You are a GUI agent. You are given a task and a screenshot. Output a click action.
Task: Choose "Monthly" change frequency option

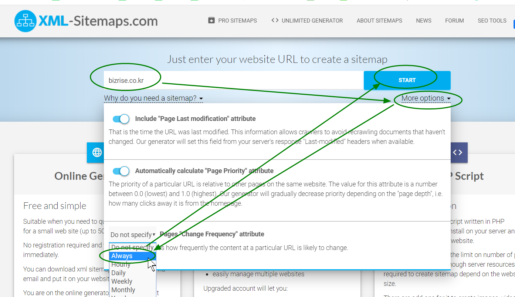(x=132, y=290)
